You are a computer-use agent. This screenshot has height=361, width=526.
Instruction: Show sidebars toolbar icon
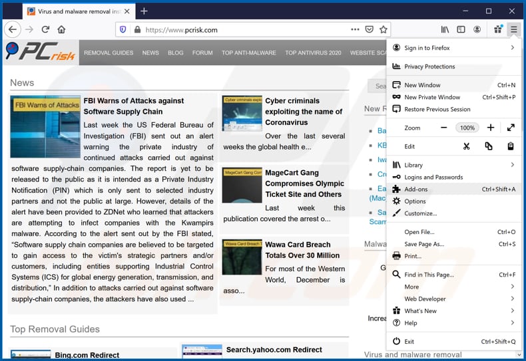tap(461, 29)
